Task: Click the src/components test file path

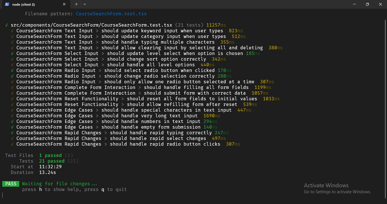Action: click(x=91, y=25)
